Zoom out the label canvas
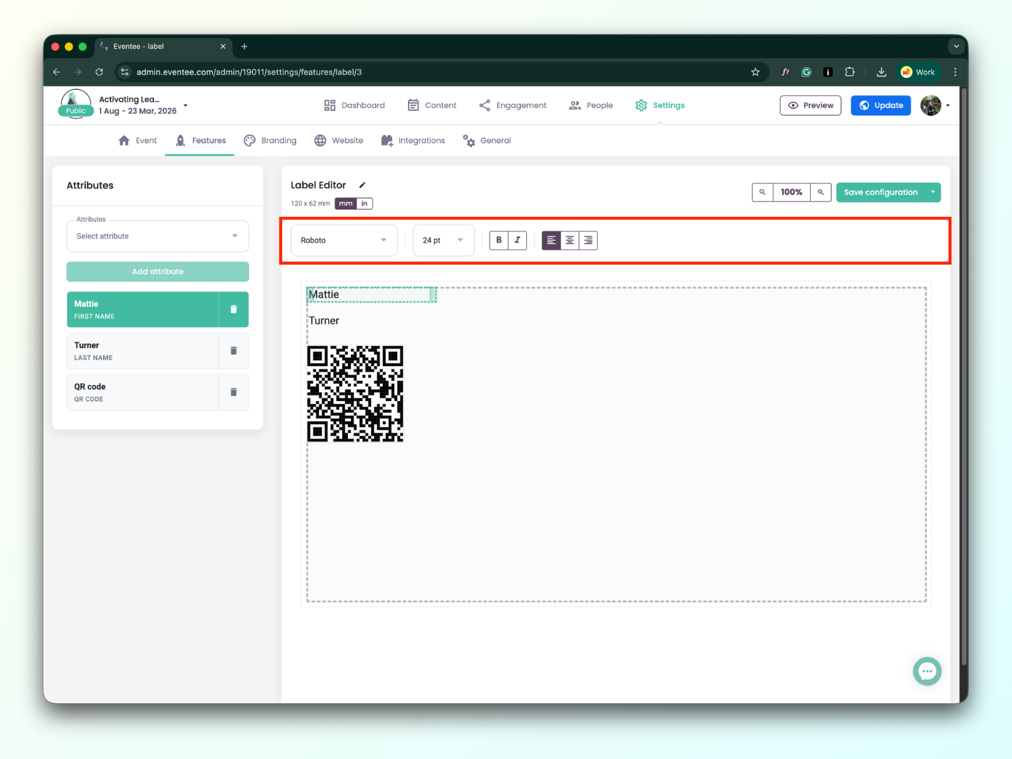Image resolution: width=1012 pixels, height=759 pixels. click(762, 192)
